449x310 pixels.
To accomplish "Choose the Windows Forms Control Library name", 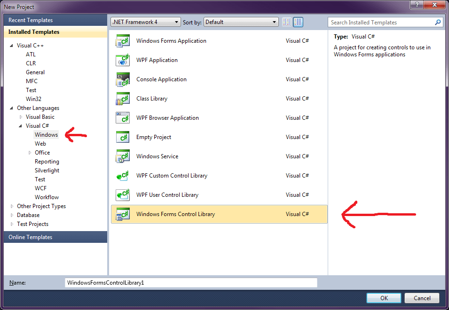I will (x=175, y=214).
